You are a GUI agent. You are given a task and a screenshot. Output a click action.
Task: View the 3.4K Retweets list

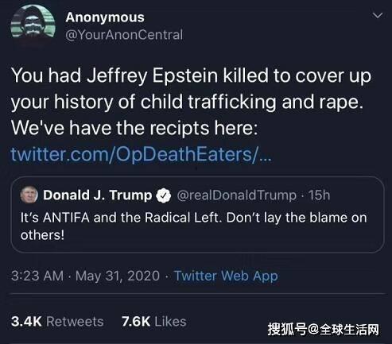(57, 322)
